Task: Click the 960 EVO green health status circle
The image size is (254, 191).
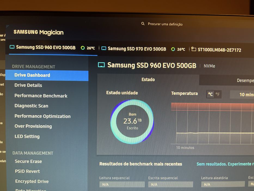Action: [82, 48]
